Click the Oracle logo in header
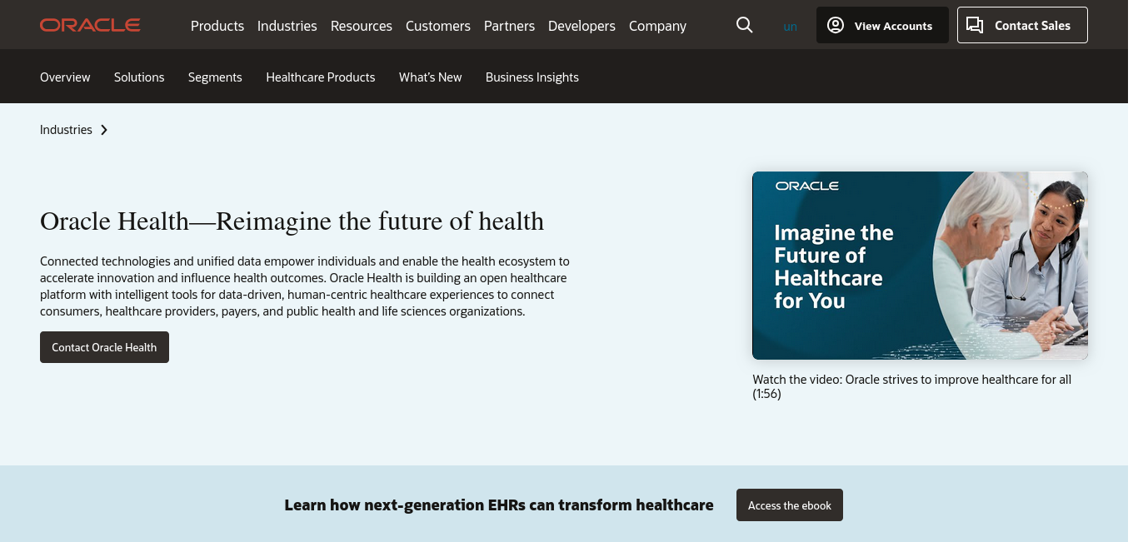 (x=90, y=25)
